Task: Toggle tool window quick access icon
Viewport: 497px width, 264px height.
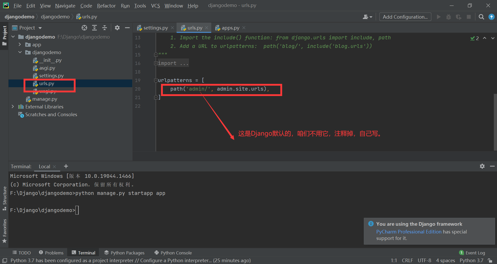Action: [5, 260]
